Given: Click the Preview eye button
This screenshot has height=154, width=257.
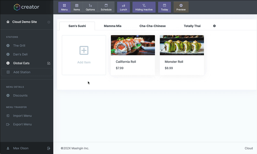Looking at the screenshot, I should [x=181, y=7].
